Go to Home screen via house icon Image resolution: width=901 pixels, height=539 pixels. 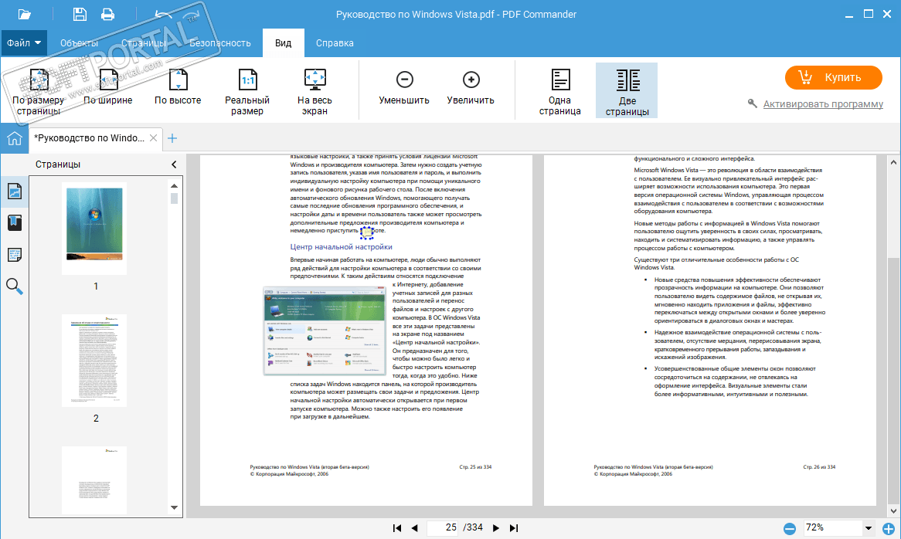tap(15, 138)
